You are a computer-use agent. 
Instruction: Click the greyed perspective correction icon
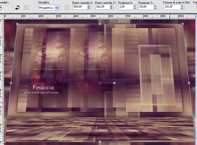(x=26, y=8)
